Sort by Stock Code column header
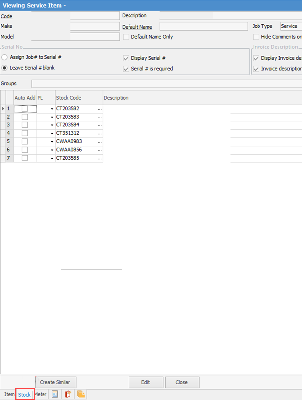Viewport: 302px width, 400px height. click(x=79, y=98)
